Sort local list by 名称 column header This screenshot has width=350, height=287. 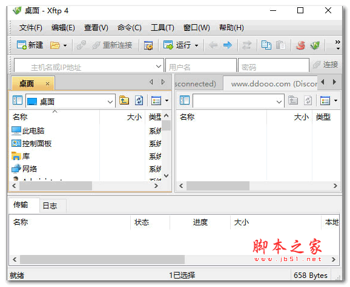pyautogui.click(x=54, y=117)
